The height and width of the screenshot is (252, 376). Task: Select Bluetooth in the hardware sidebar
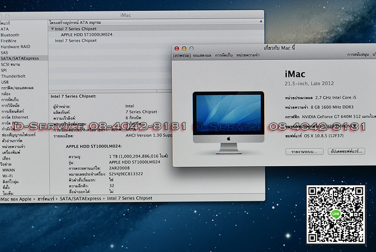pos(10,35)
